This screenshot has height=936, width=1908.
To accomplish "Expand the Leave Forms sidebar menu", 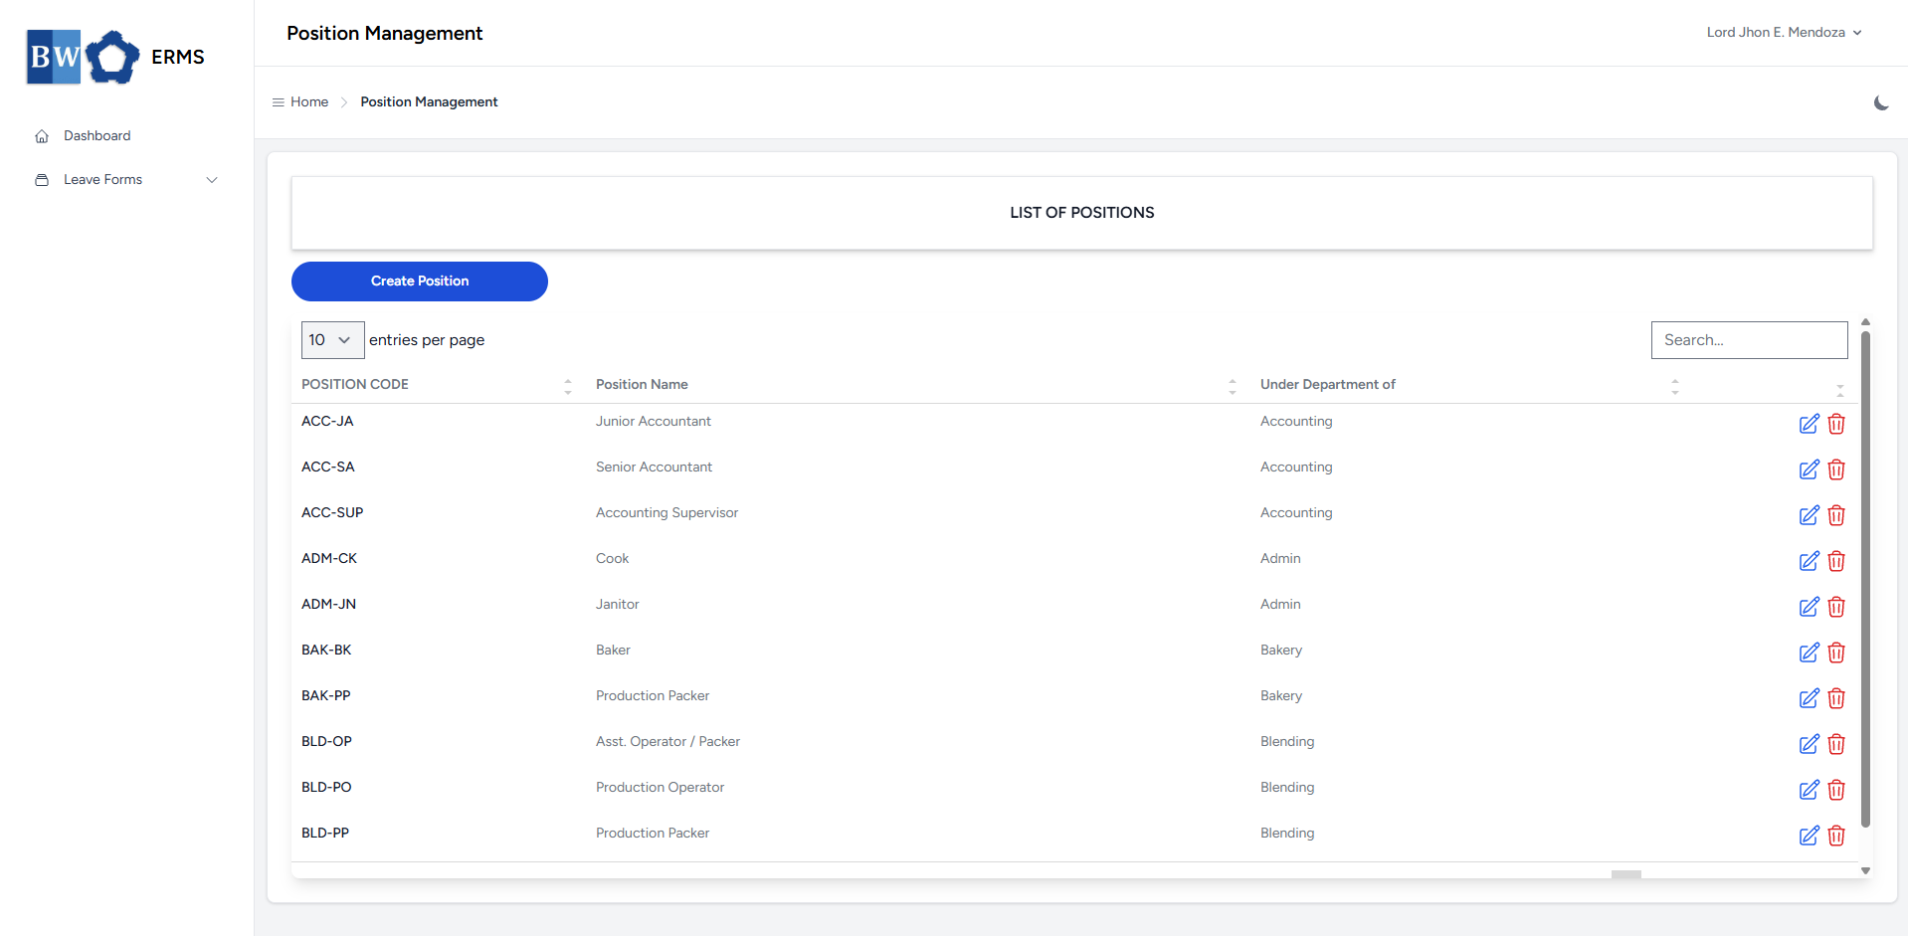I will (126, 180).
